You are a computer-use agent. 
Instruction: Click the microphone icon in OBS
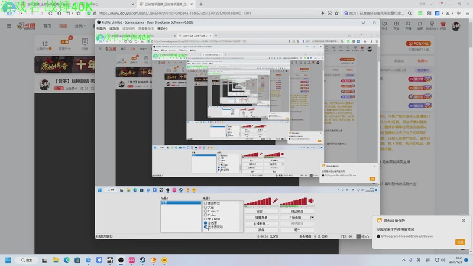click(275, 201)
